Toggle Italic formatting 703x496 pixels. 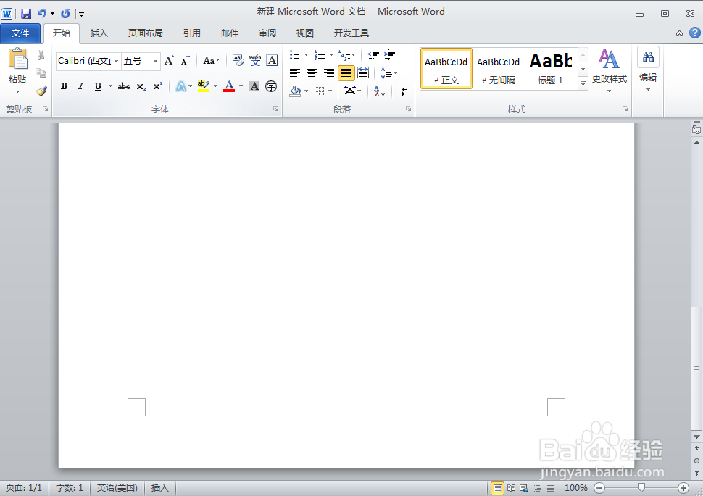[80, 86]
